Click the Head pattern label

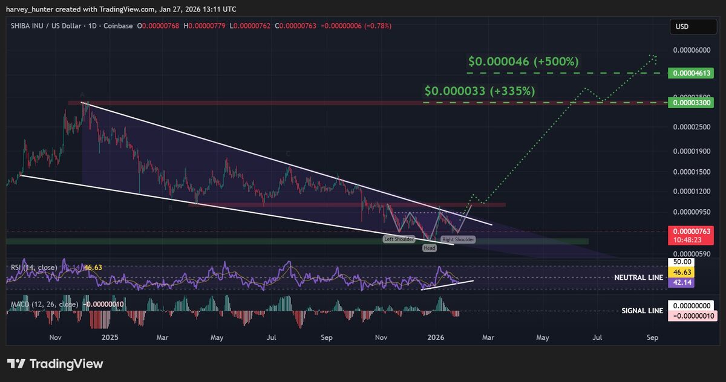[429, 248]
